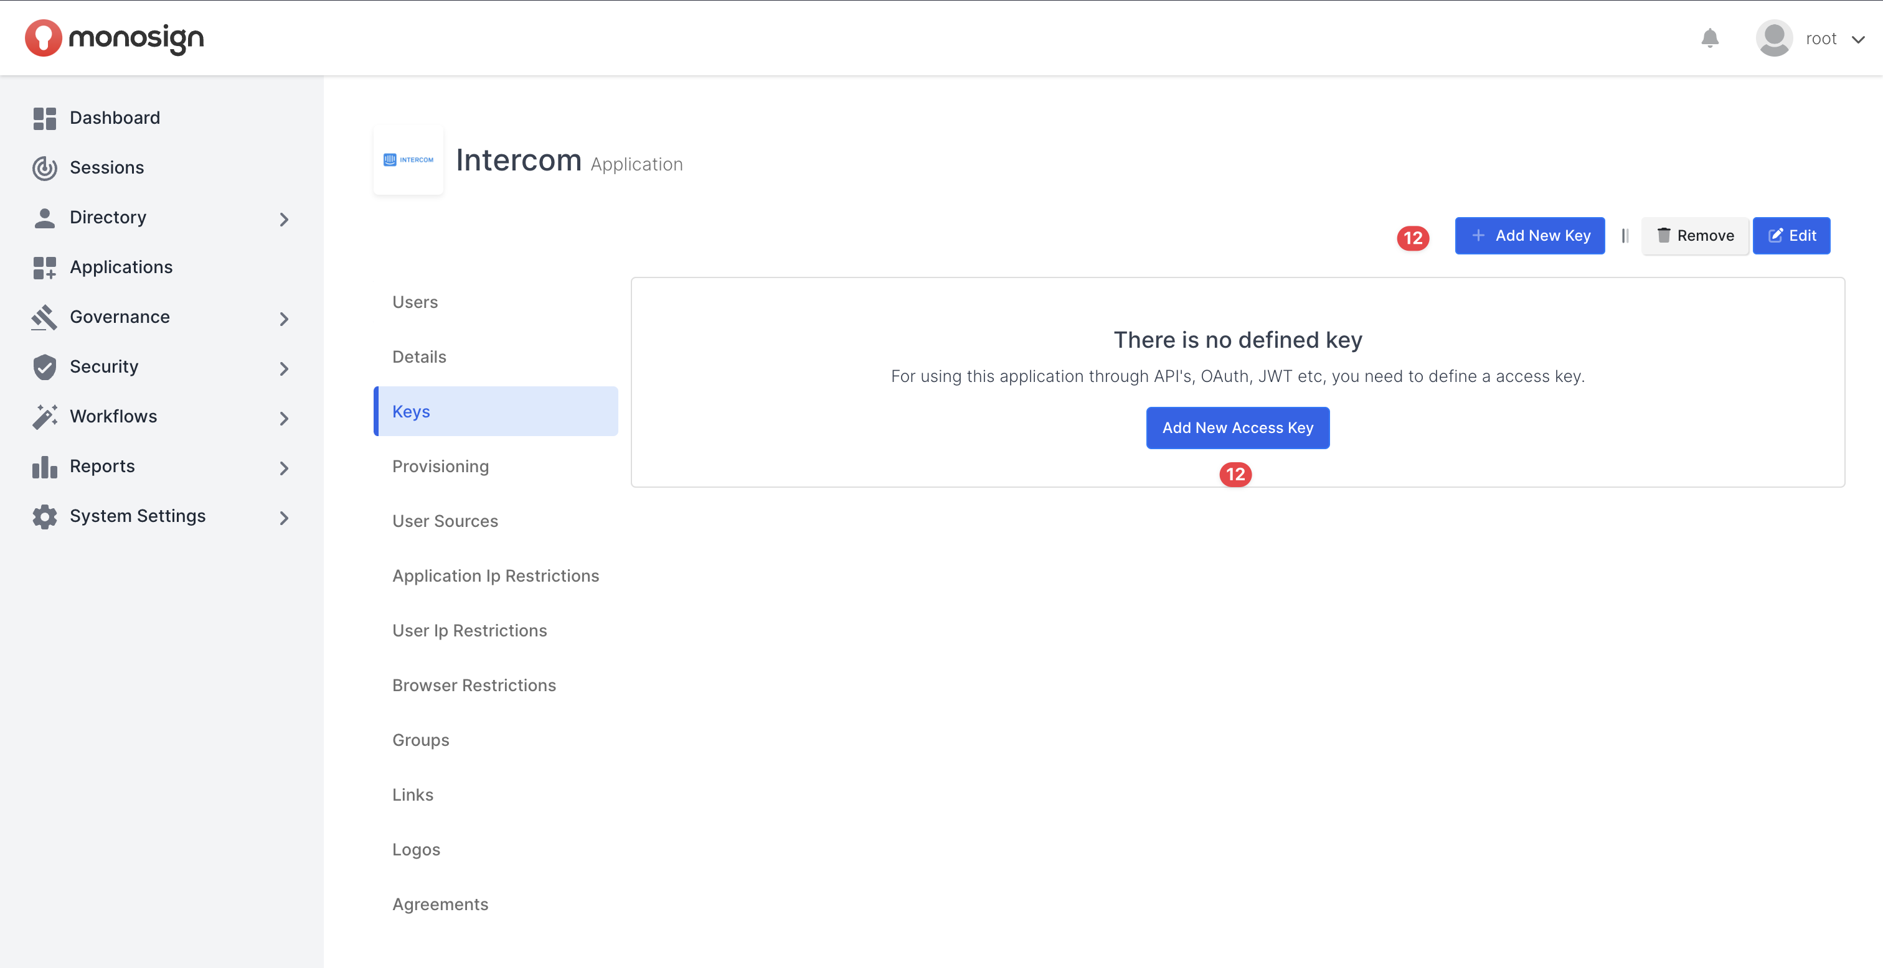The image size is (1883, 968).
Task: Expand the System Settings chevron
Action: coord(285,517)
